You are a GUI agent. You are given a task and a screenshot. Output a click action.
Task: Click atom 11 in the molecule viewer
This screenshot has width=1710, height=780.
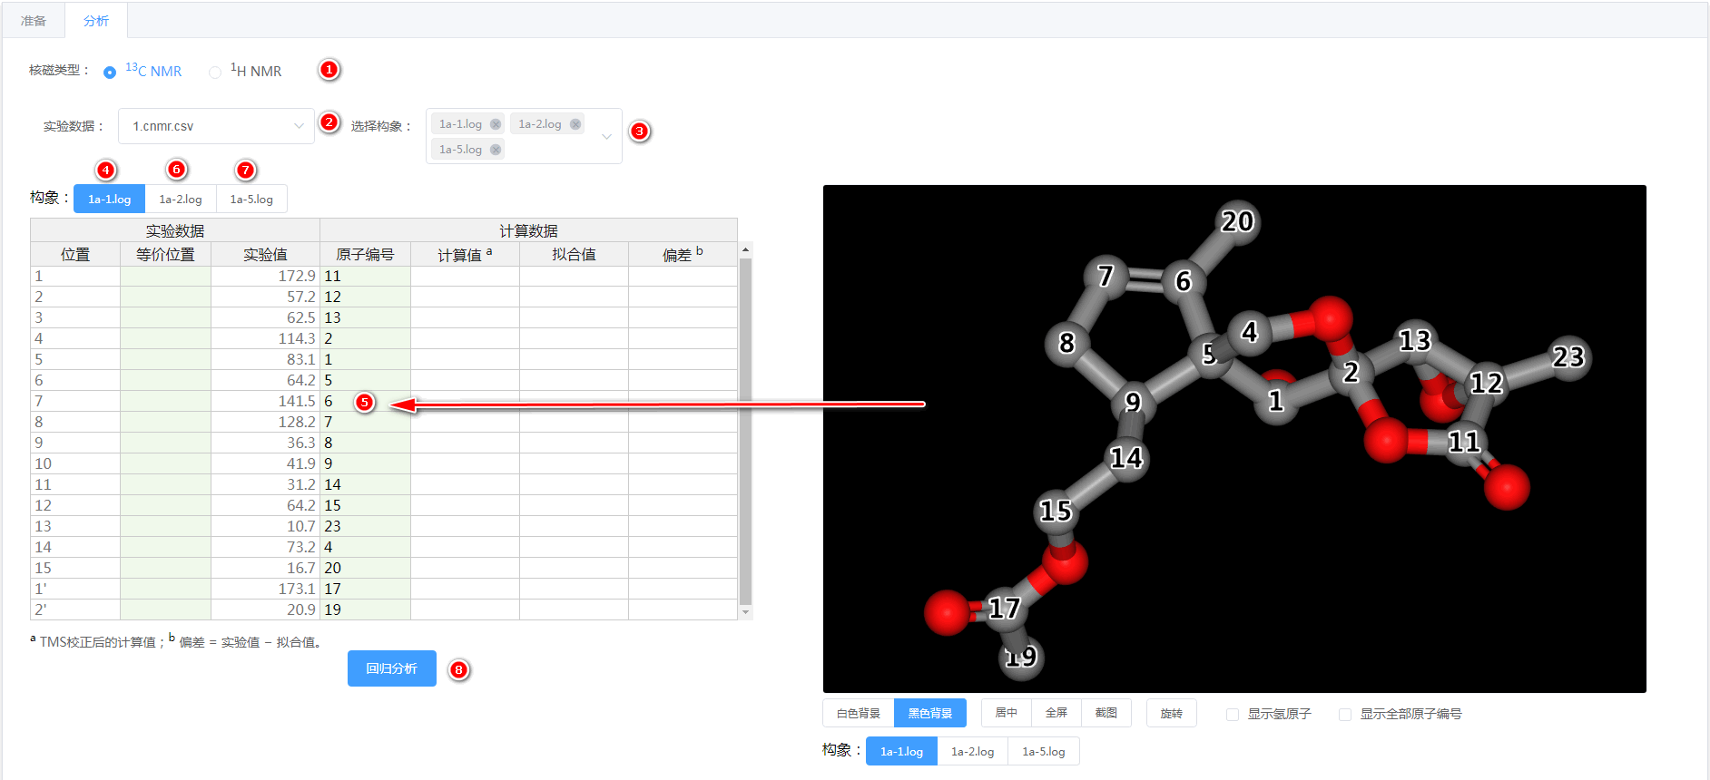point(1463,442)
